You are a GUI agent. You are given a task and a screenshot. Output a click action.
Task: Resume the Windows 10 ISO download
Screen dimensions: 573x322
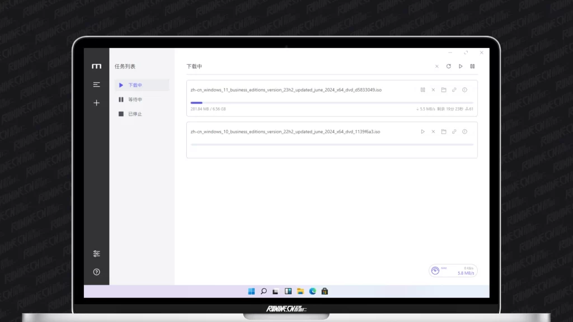tap(422, 132)
